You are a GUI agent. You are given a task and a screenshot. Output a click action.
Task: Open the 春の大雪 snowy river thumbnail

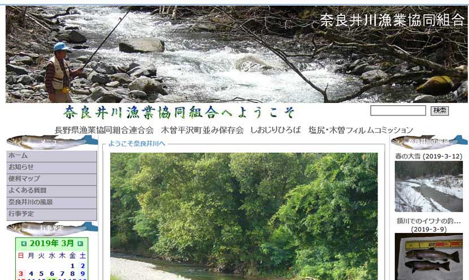click(429, 186)
